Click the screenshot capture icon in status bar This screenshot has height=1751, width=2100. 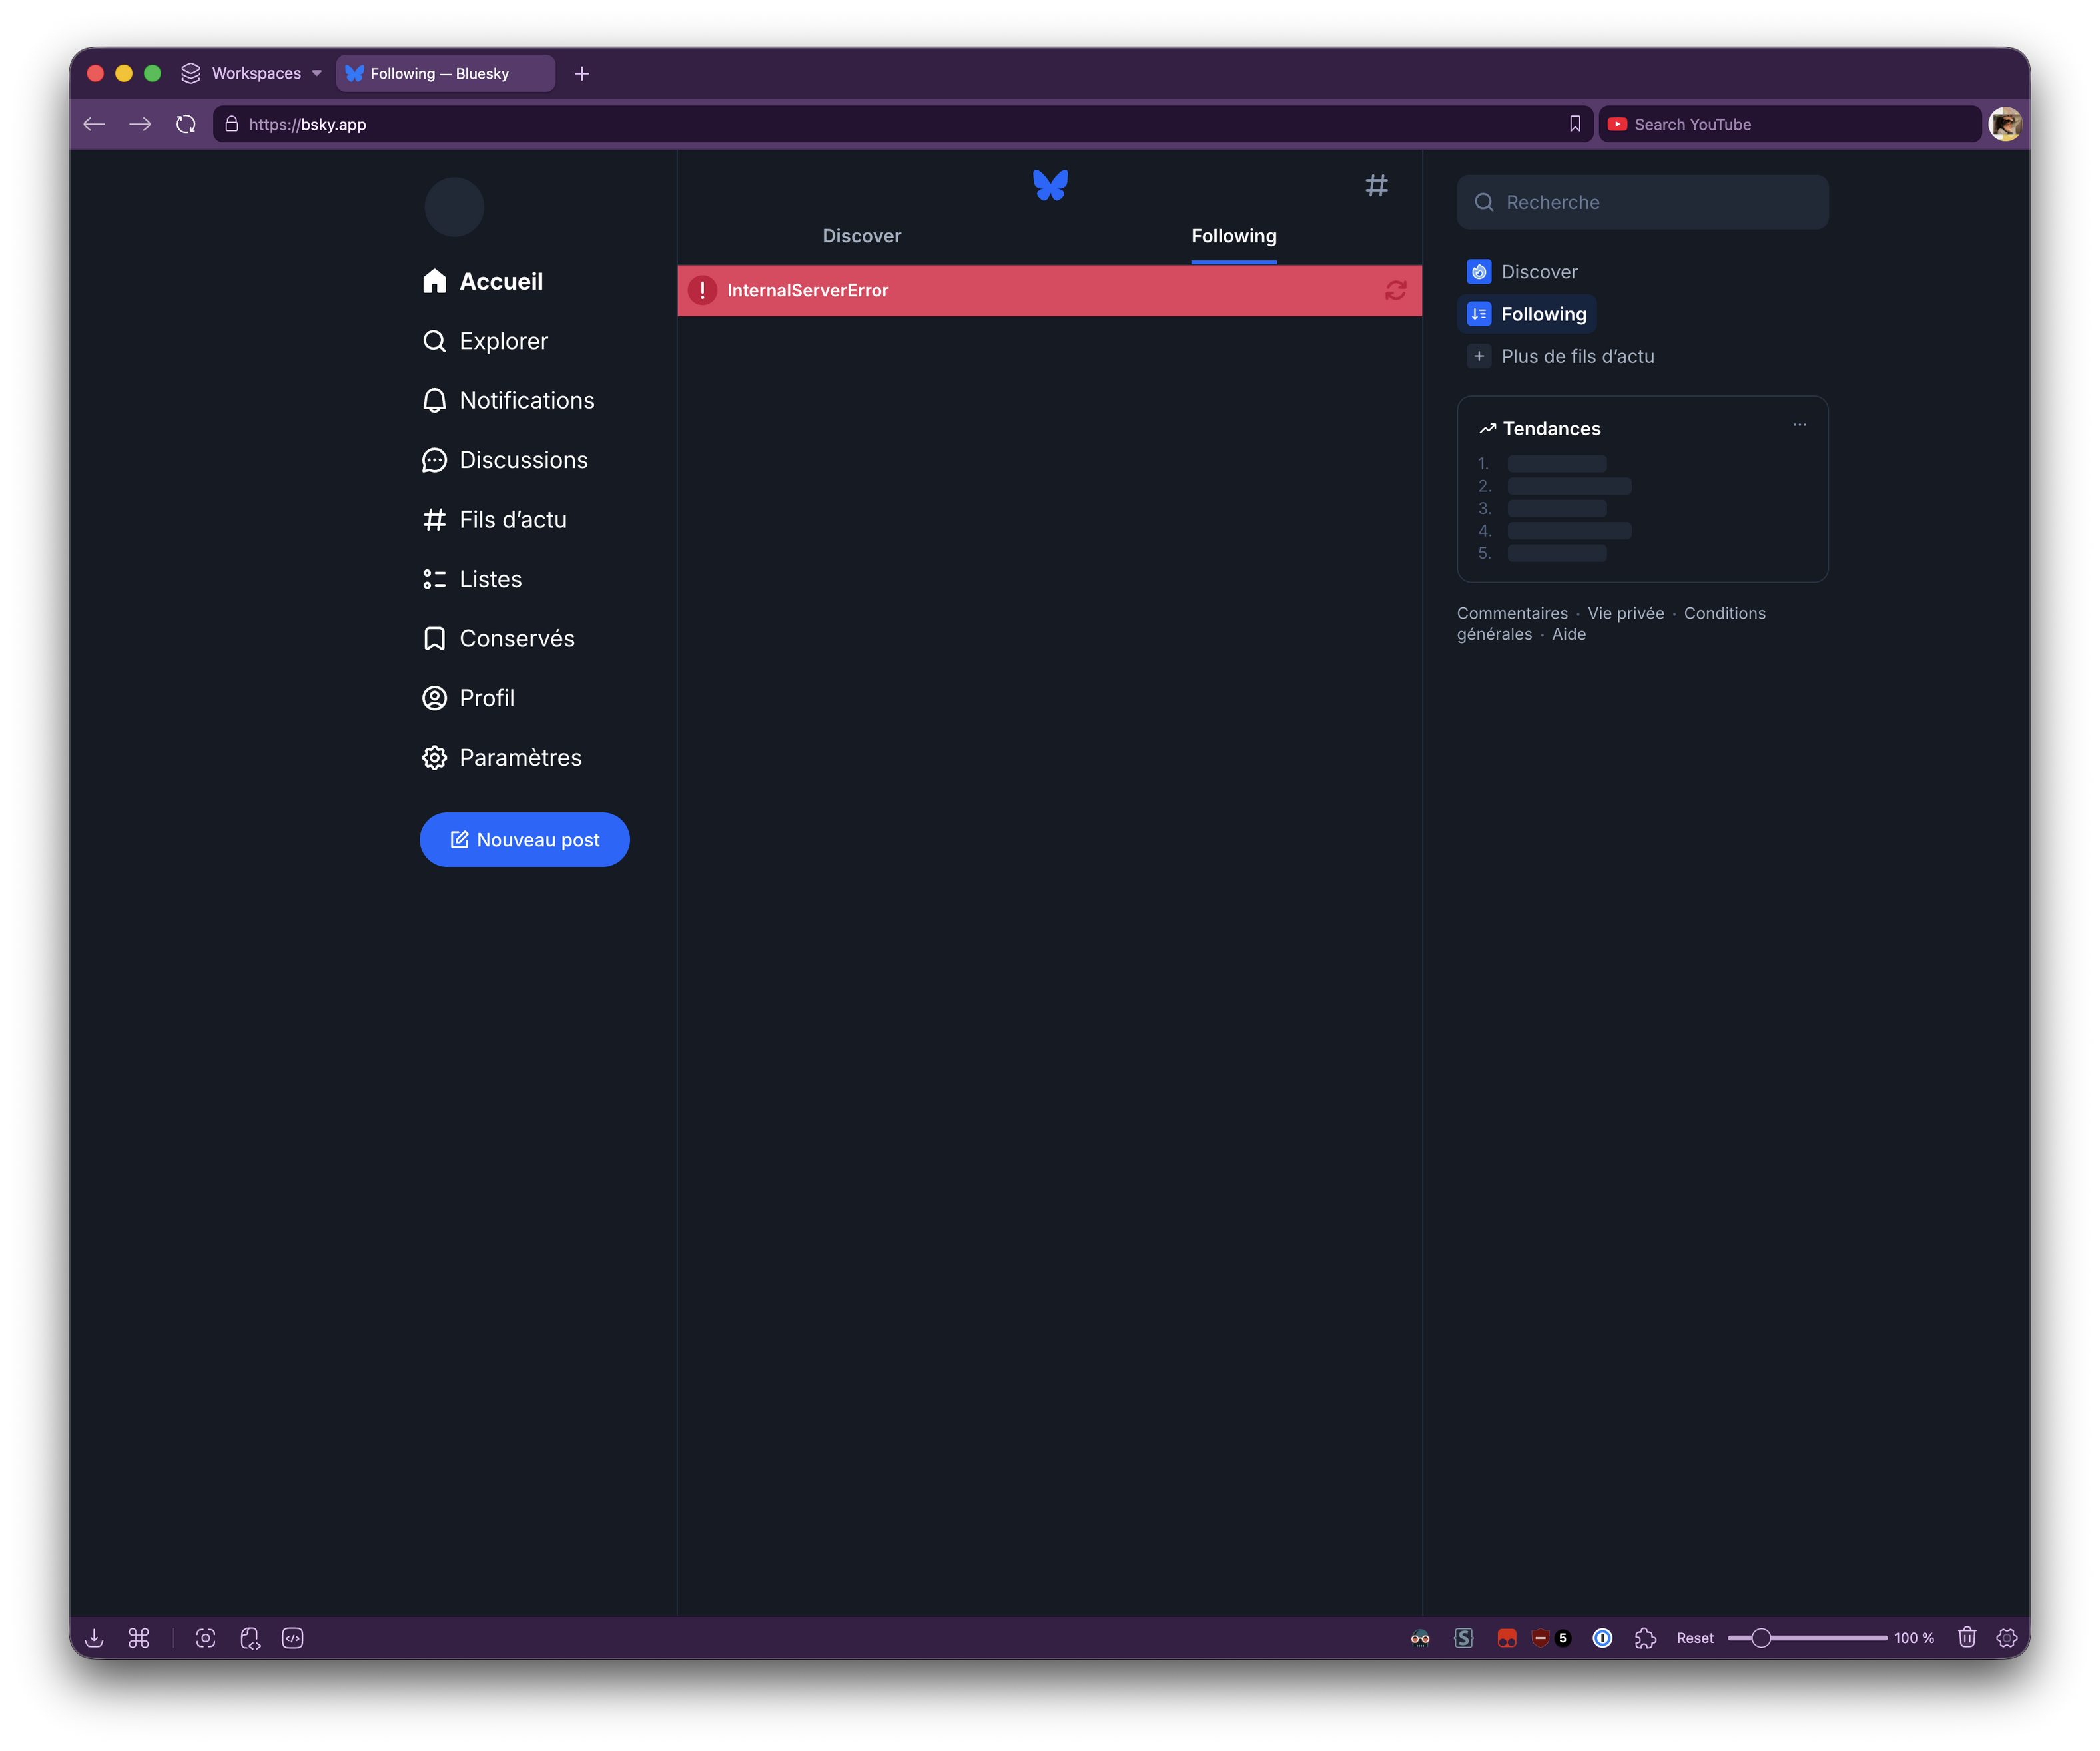pyautogui.click(x=205, y=1638)
